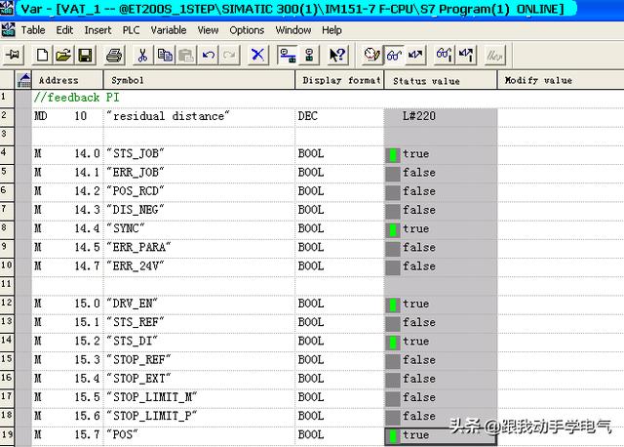Print the variable table

click(x=114, y=55)
